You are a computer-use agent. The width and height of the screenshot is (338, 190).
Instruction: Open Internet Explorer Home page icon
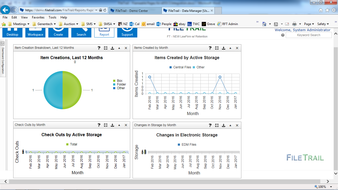[x=321, y=10]
